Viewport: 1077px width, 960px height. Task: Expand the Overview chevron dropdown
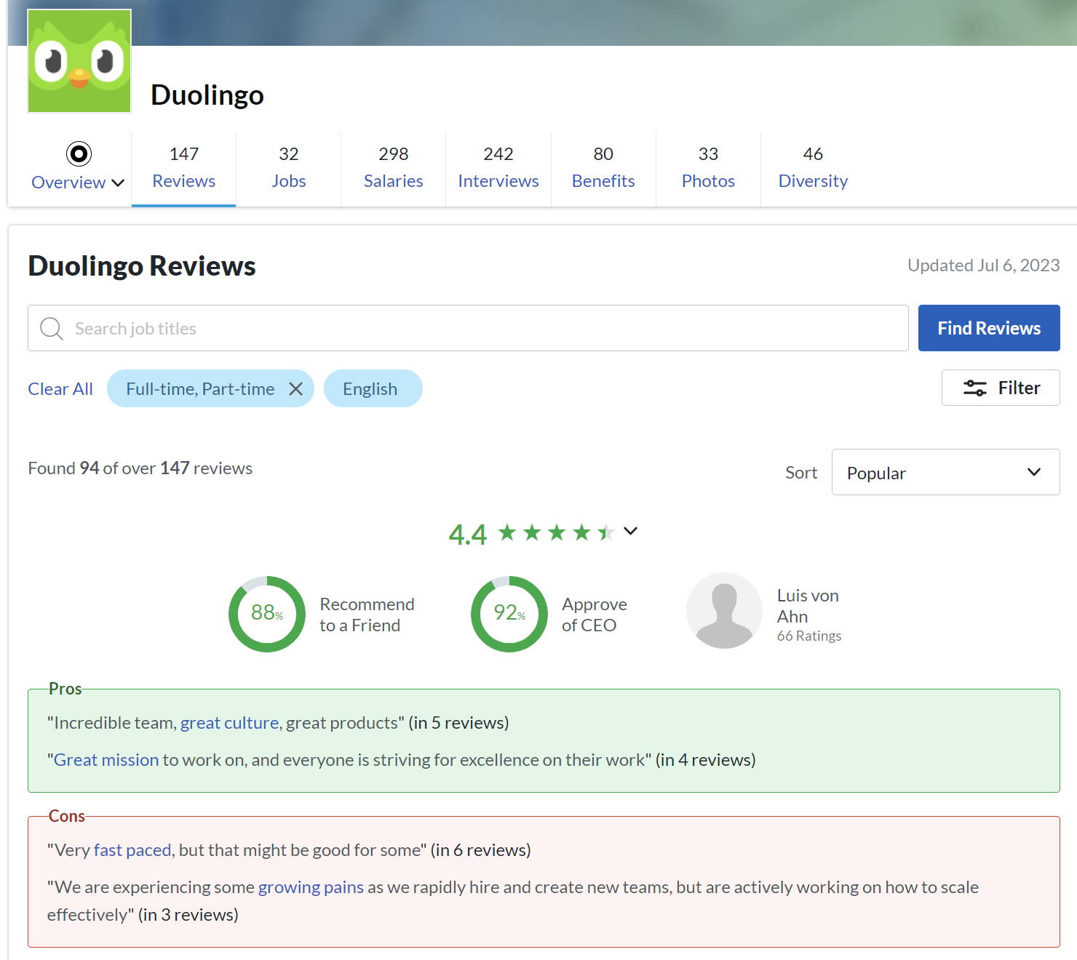tap(118, 183)
